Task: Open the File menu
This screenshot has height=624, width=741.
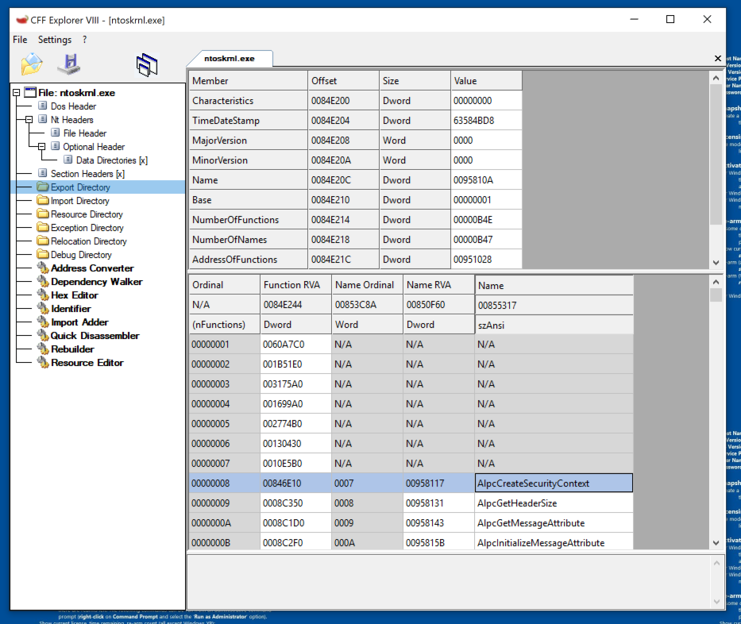Action: click(x=20, y=40)
